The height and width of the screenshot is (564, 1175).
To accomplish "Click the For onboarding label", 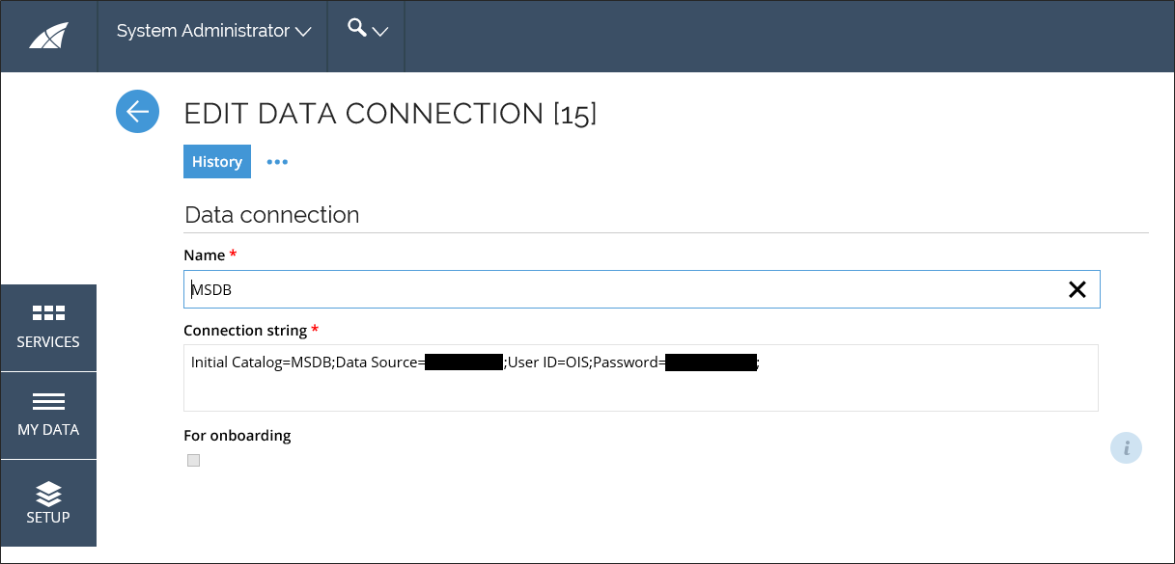I will (x=238, y=435).
